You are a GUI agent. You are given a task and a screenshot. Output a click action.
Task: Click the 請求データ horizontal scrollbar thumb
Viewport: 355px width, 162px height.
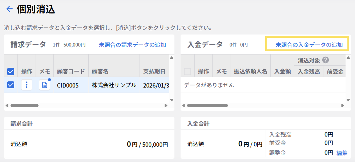25,106
